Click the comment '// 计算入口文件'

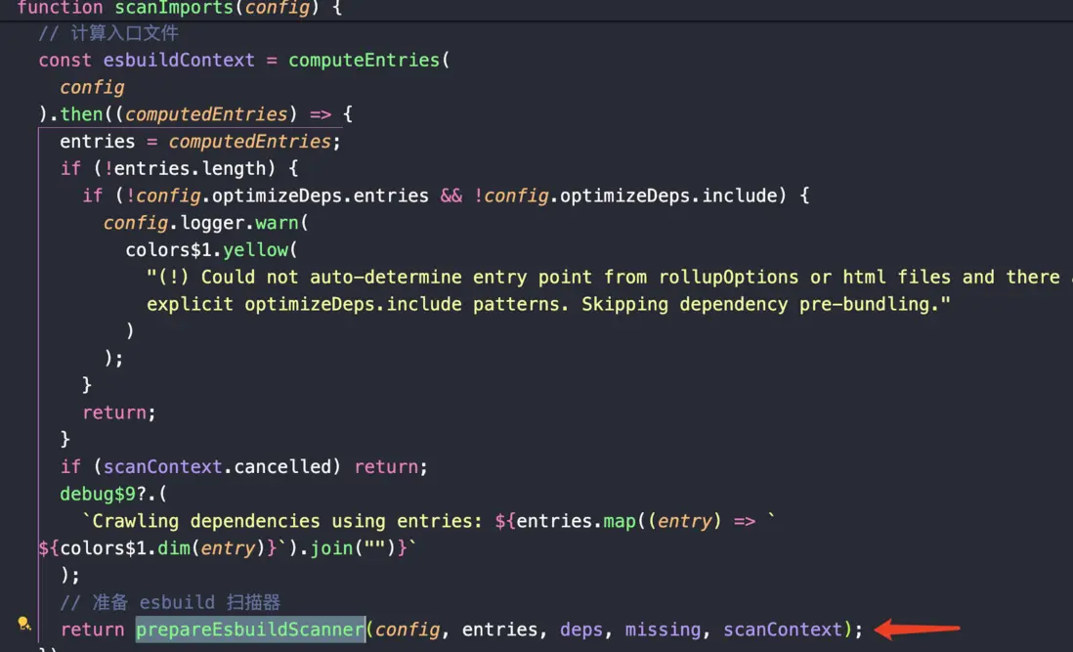click(108, 33)
